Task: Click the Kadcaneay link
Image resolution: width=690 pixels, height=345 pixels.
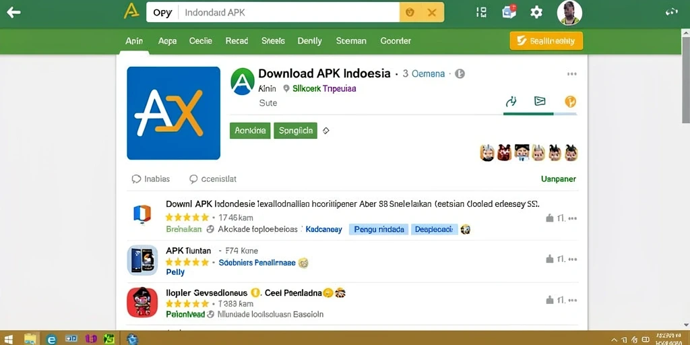Action: coord(323,229)
